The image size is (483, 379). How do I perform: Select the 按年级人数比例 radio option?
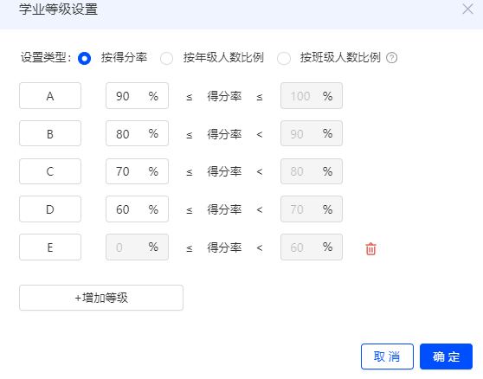[x=167, y=58]
